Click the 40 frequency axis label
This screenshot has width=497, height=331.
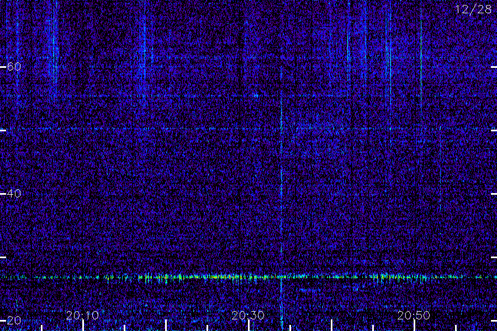(14, 194)
